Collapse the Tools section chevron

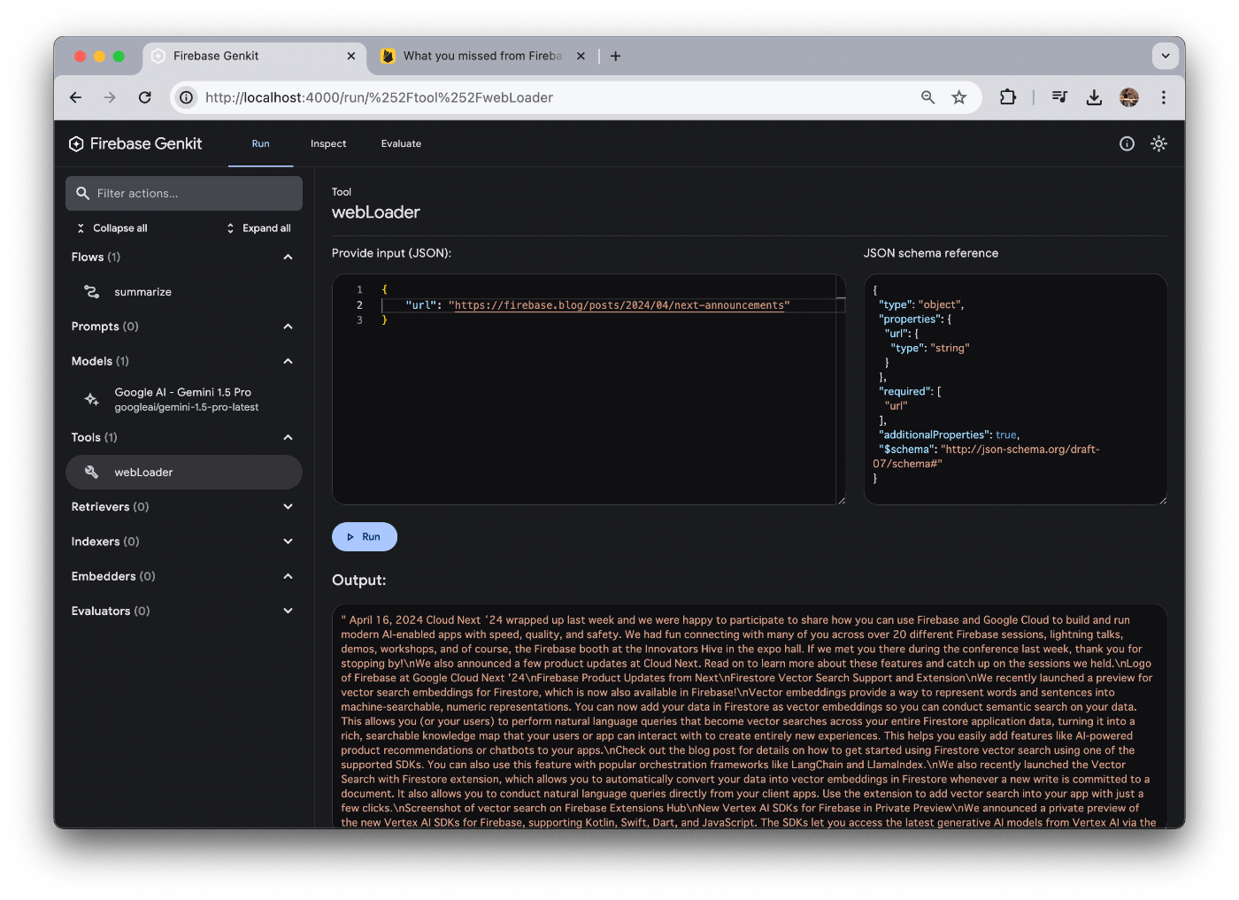pos(288,437)
